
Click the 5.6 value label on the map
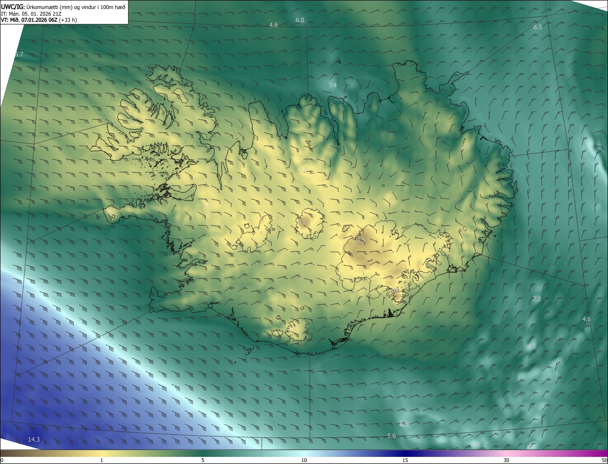[x=391, y=436]
